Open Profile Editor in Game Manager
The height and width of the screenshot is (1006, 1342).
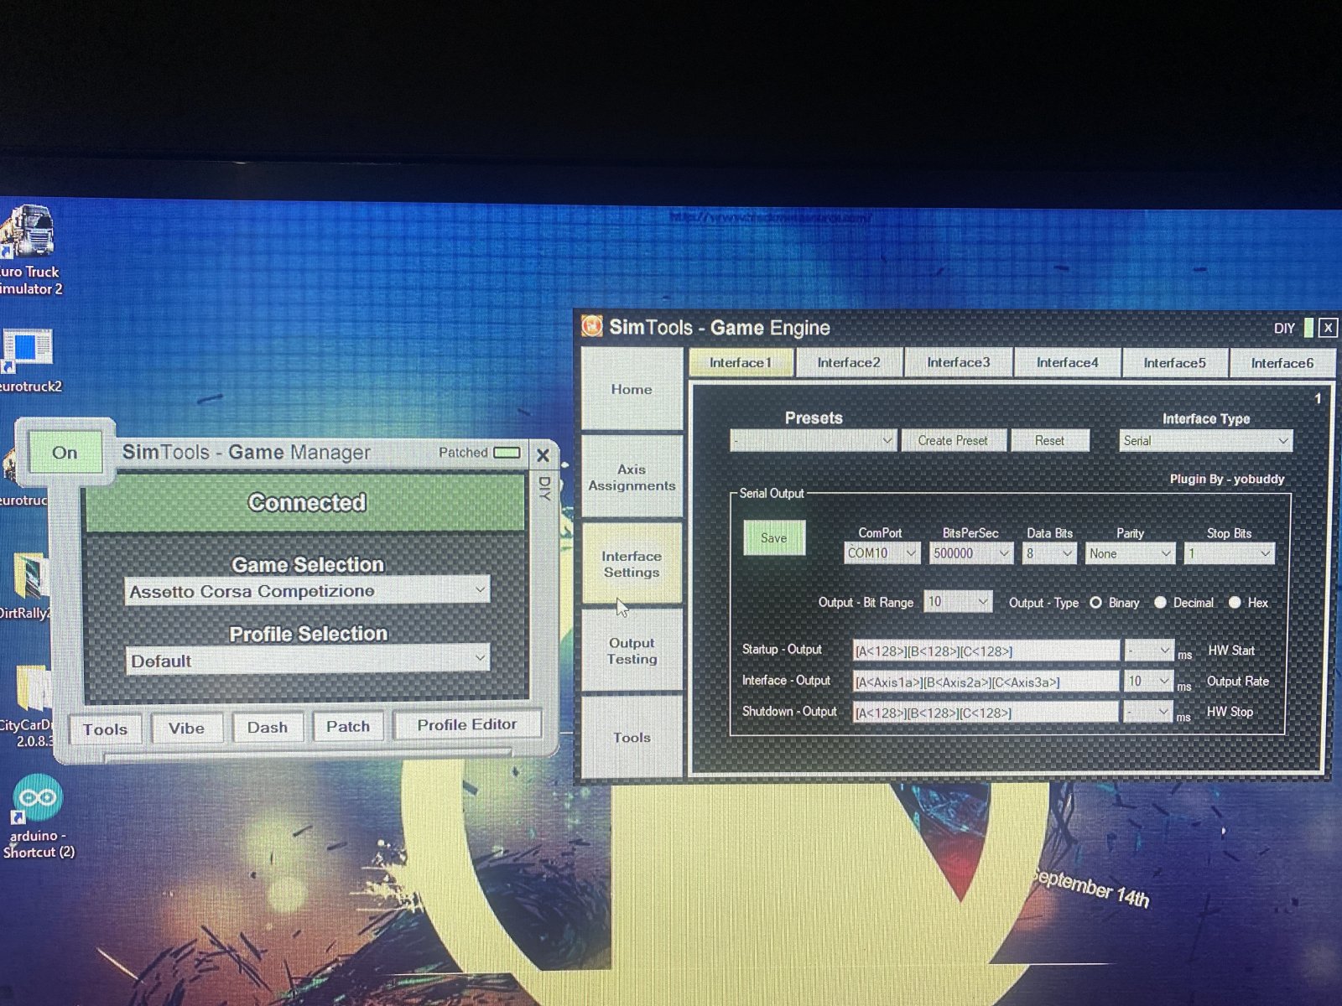467,724
